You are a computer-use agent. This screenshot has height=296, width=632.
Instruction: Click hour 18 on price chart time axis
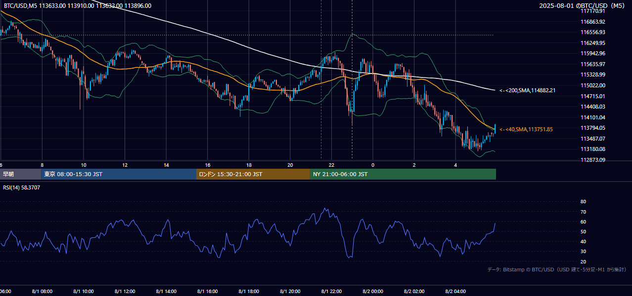(x=249, y=165)
